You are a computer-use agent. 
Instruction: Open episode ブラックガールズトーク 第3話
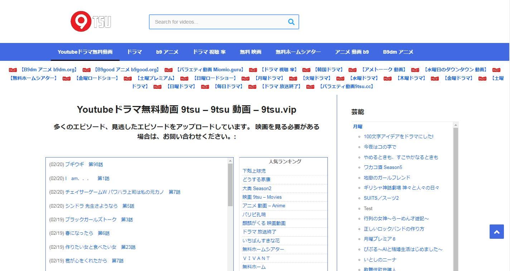pos(99,219)
